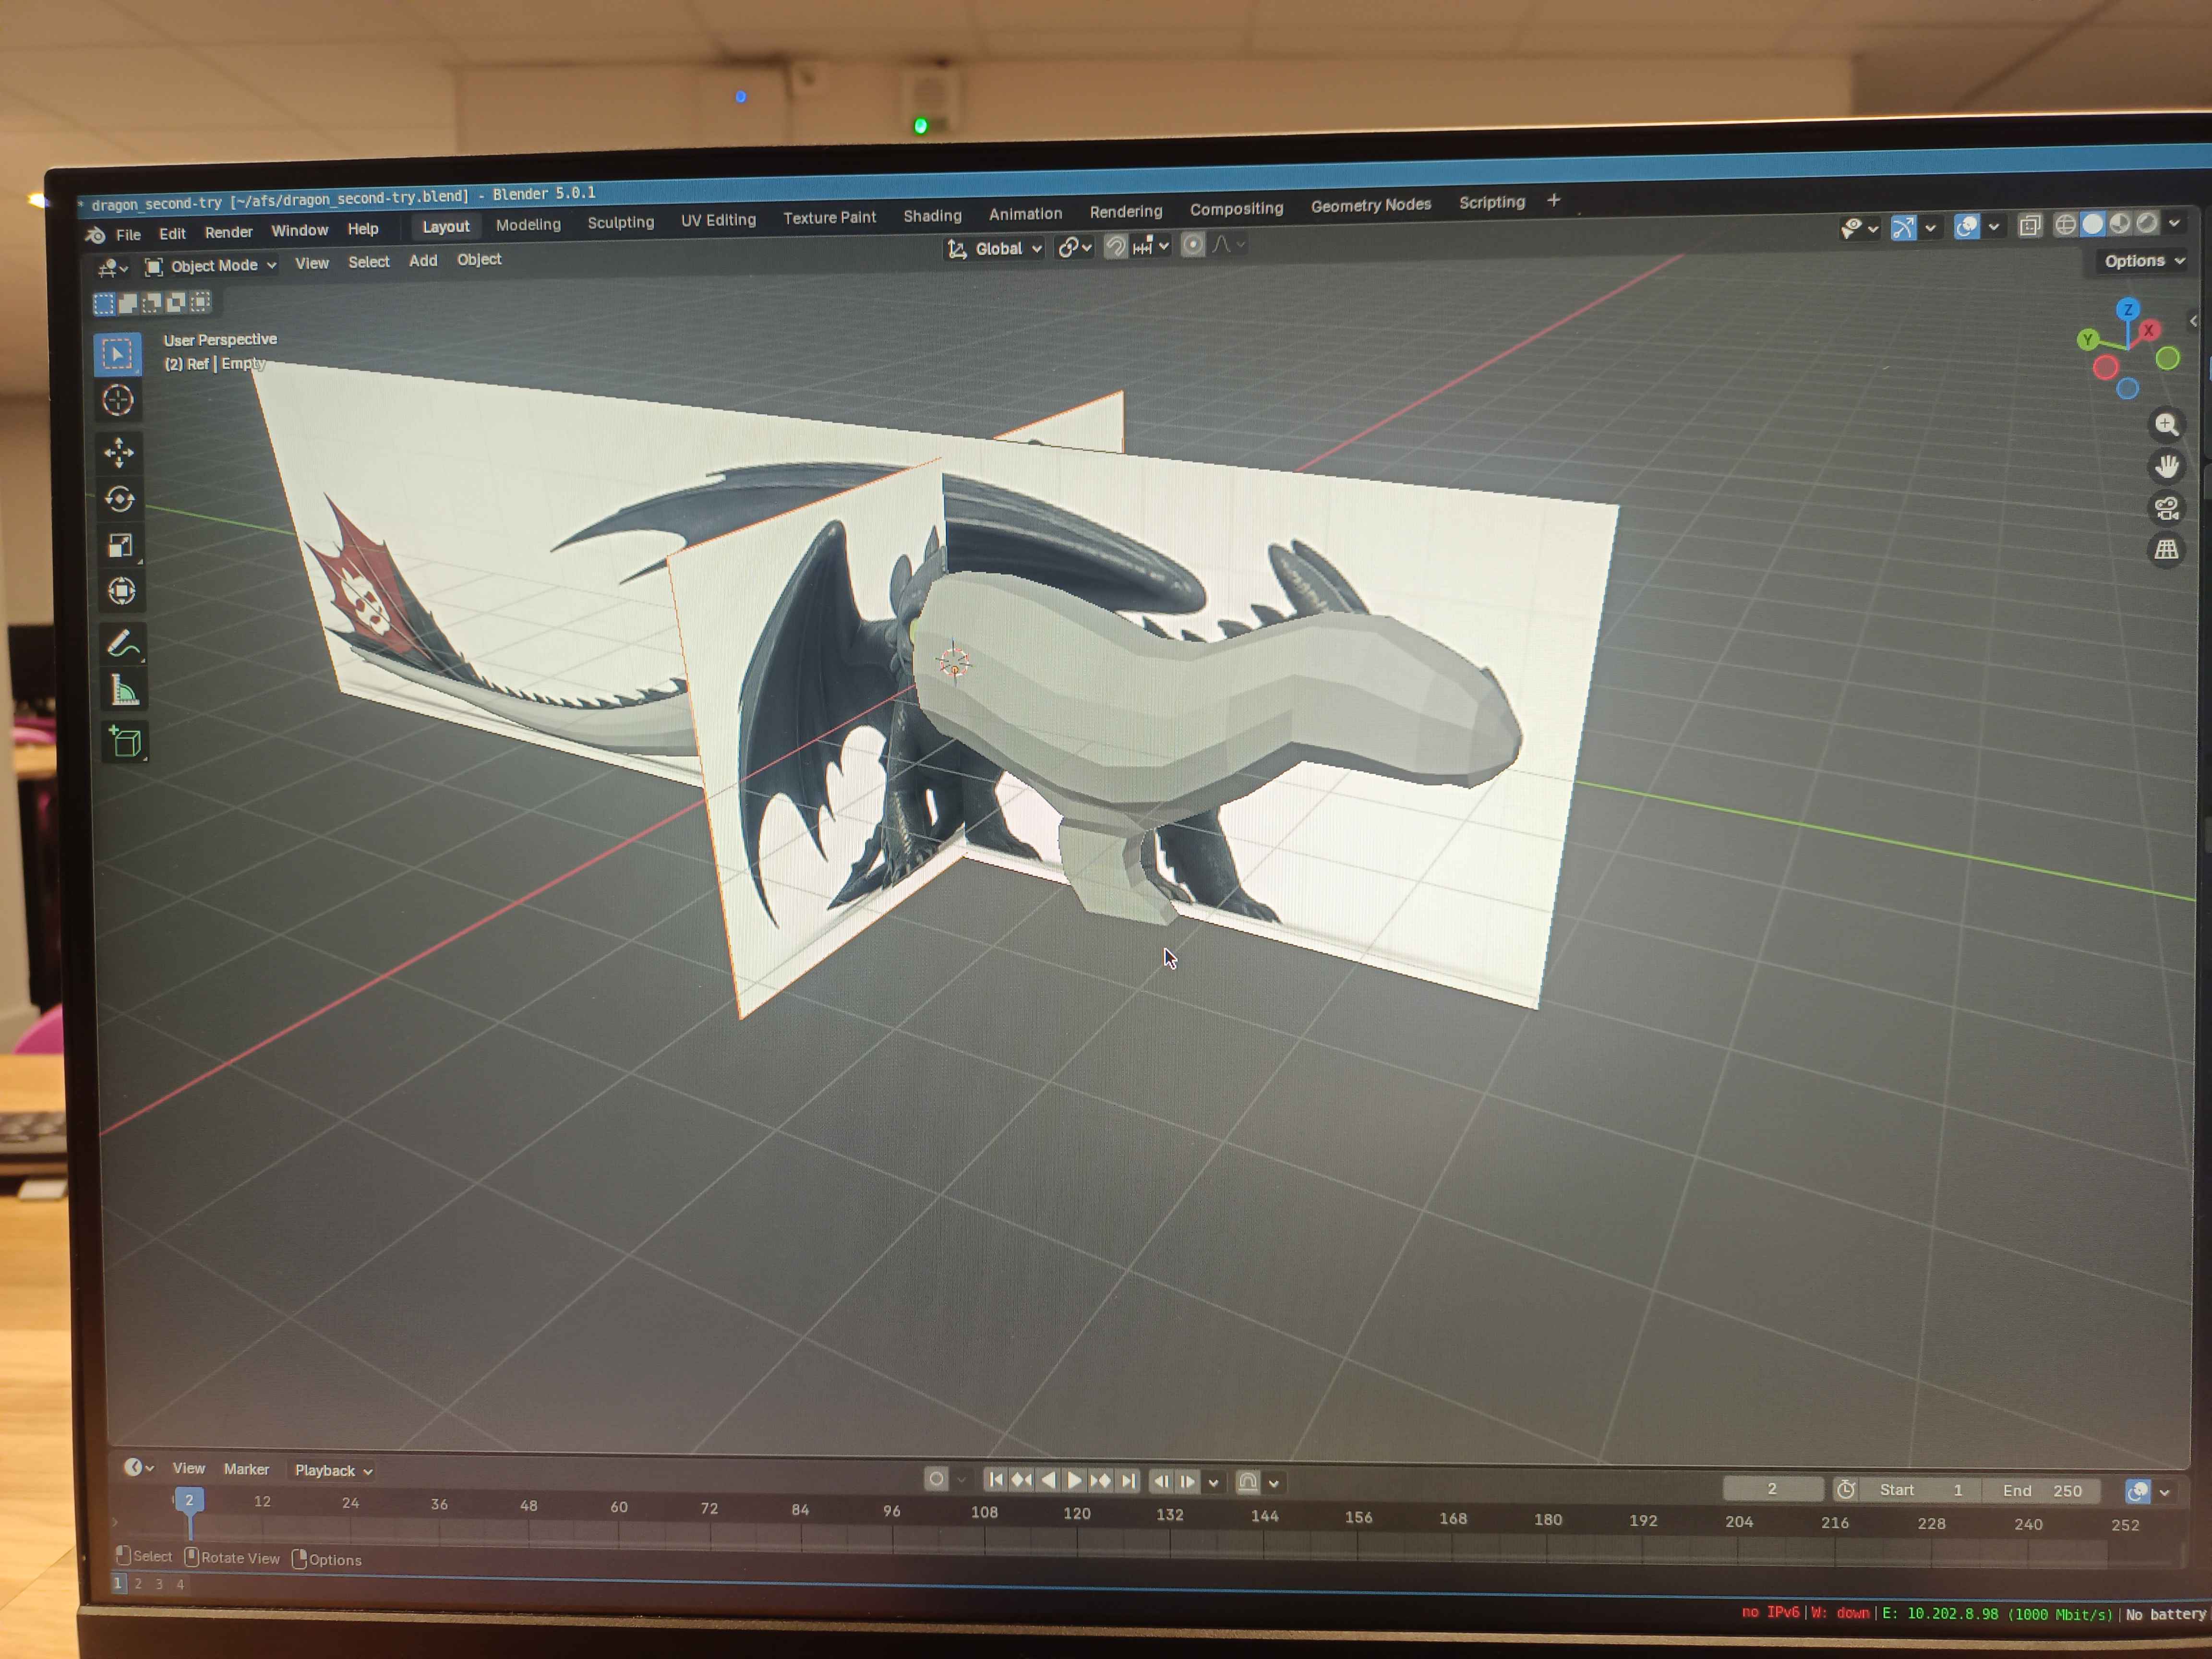Open the Global orientation dropdown
Viewport: 2212px width, 1659px height.
click(995, 249)
